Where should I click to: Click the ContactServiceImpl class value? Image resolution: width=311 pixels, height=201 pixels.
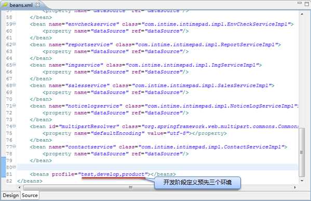(211, 147)
